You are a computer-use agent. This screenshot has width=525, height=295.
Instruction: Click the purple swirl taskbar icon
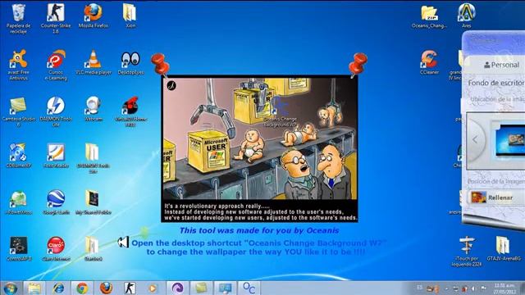pyautogui.click(x=177, y=288)
